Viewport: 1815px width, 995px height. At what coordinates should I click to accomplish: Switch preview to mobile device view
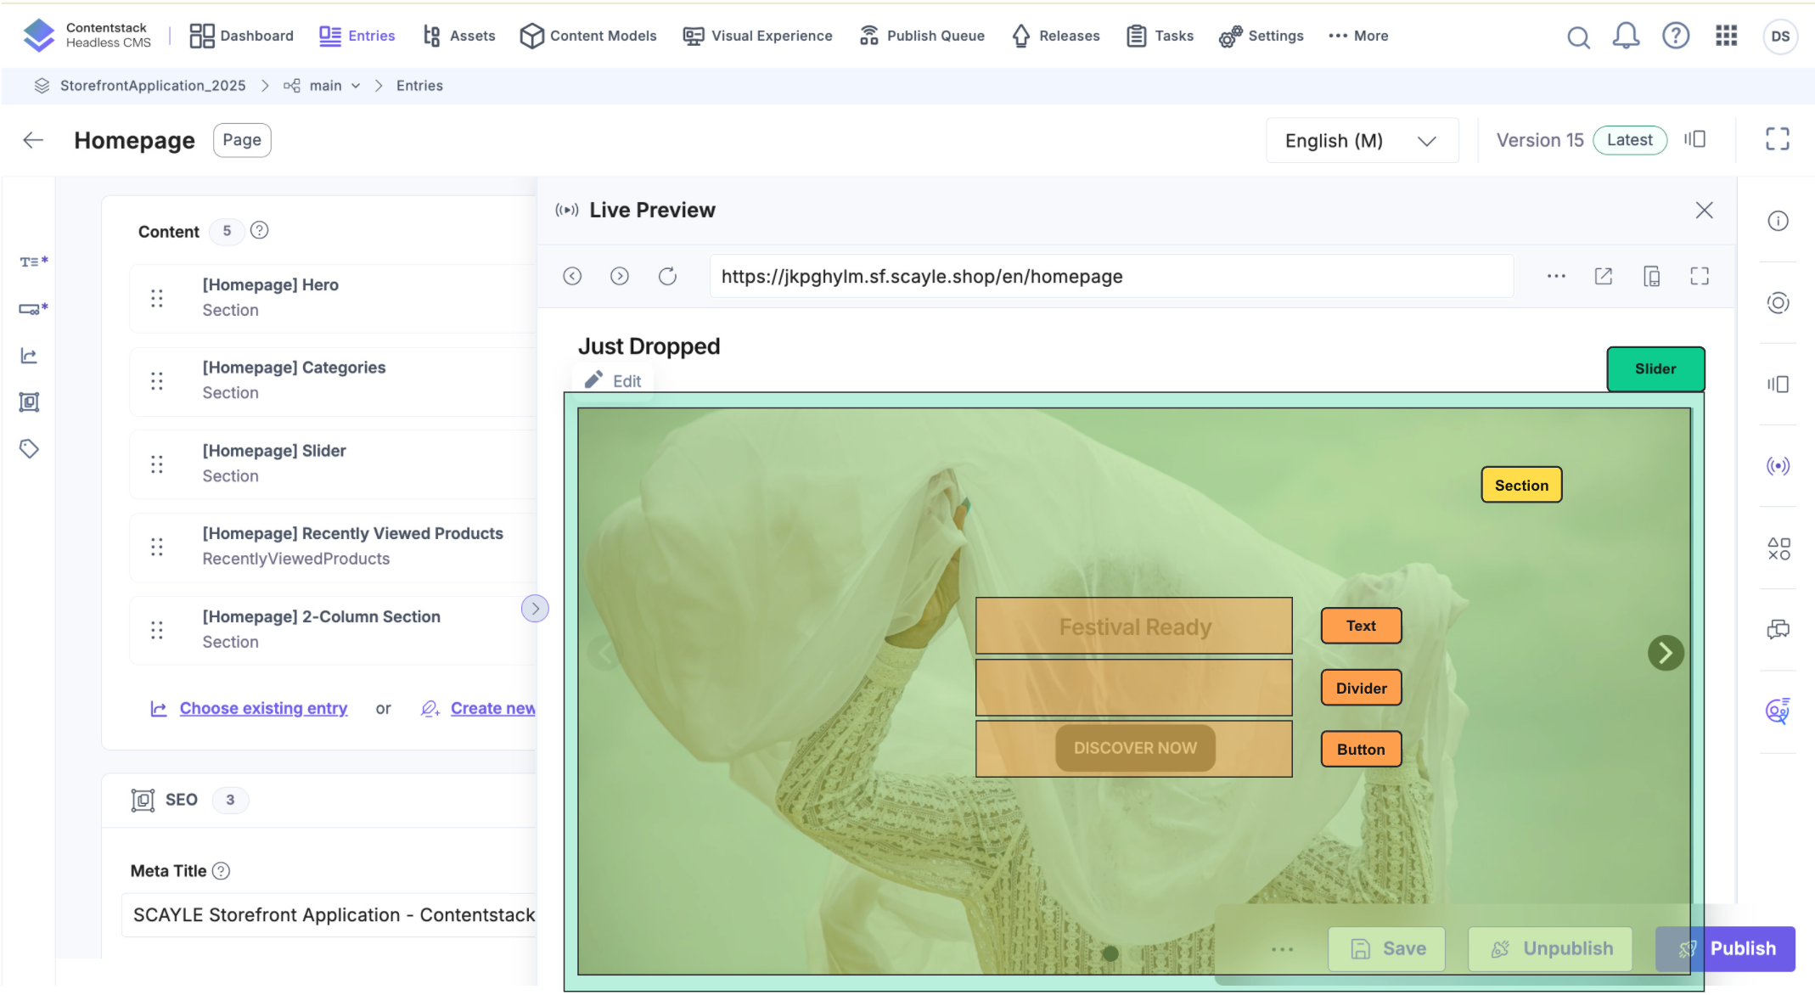click(1651, 276)
